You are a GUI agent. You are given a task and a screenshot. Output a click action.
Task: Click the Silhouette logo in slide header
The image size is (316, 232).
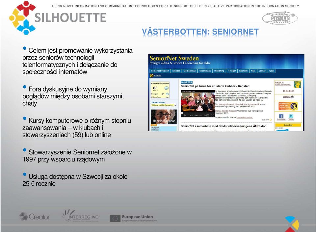(x=58, y=17)
